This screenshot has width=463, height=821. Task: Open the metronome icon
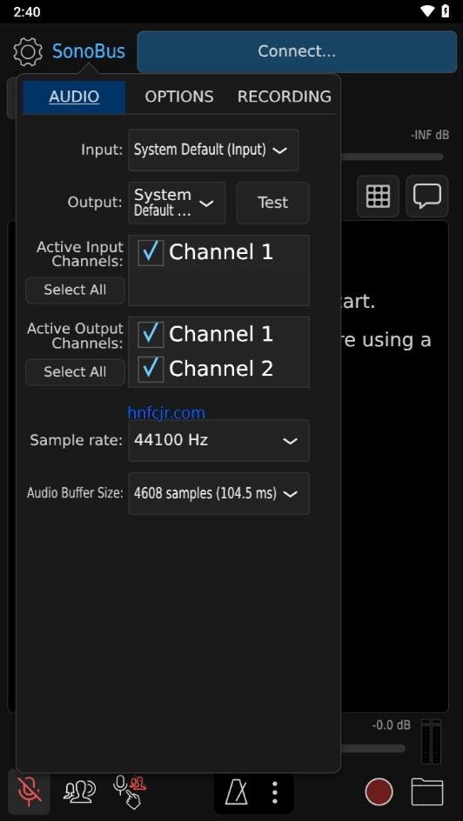(236, 791)
